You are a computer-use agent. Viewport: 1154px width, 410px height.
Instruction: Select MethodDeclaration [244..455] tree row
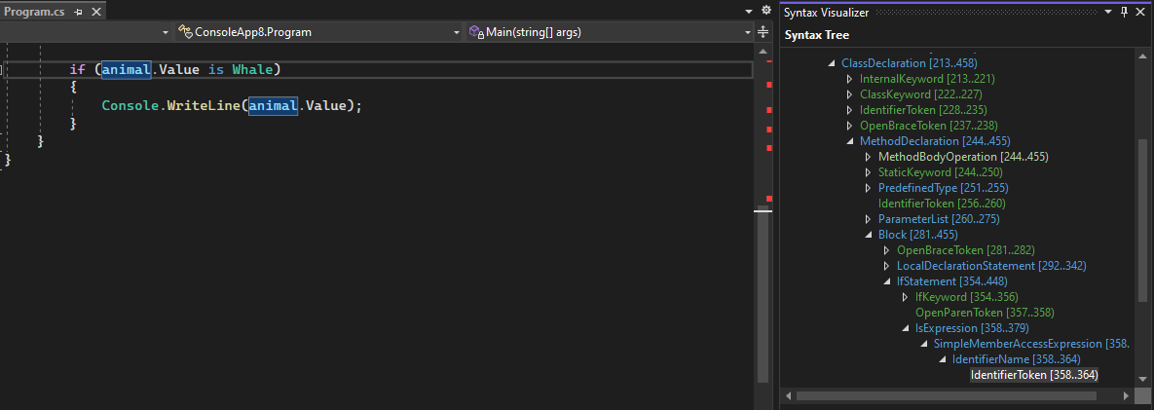click(x=935, y=141)
